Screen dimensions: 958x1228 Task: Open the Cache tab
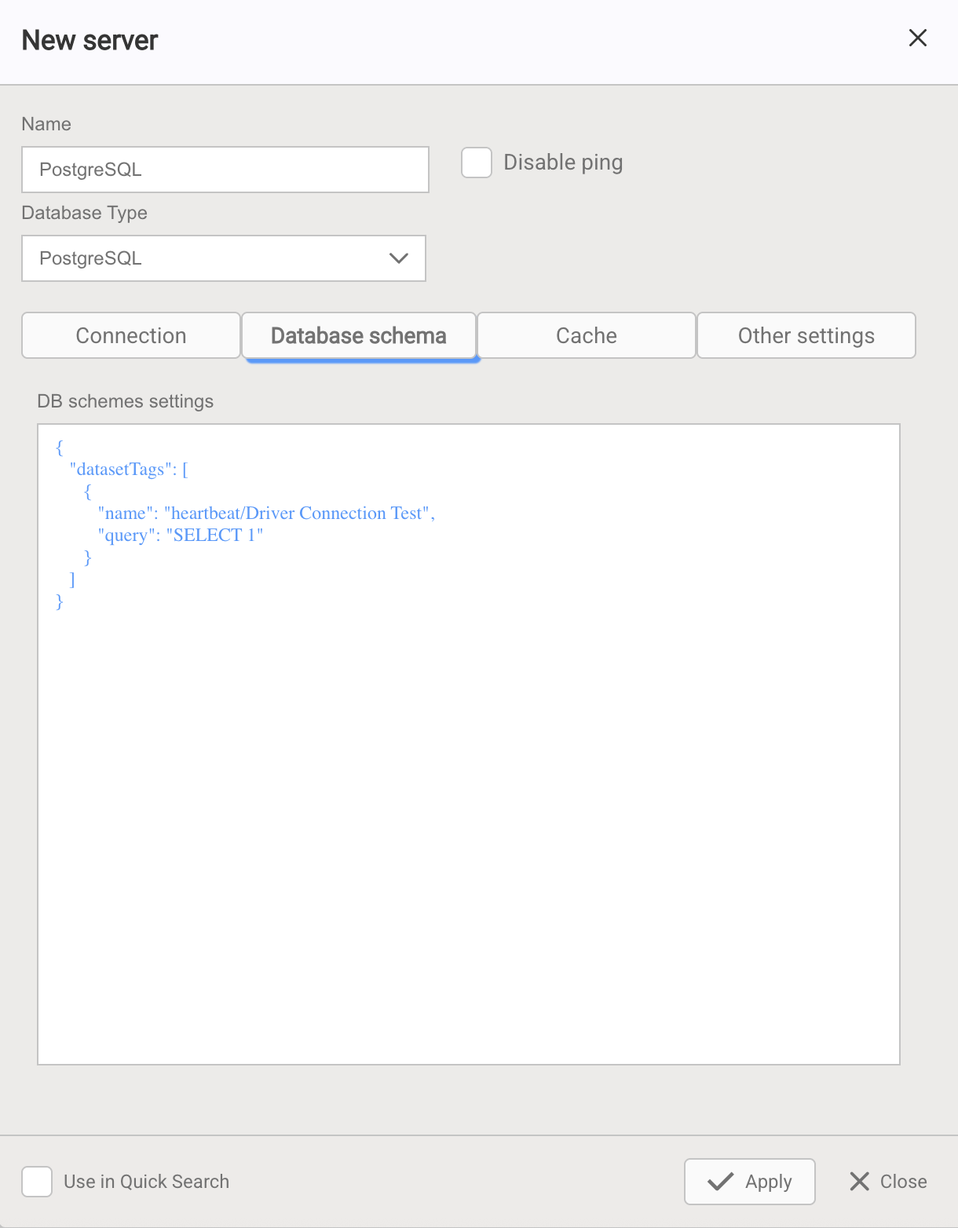tap(587, 335)
